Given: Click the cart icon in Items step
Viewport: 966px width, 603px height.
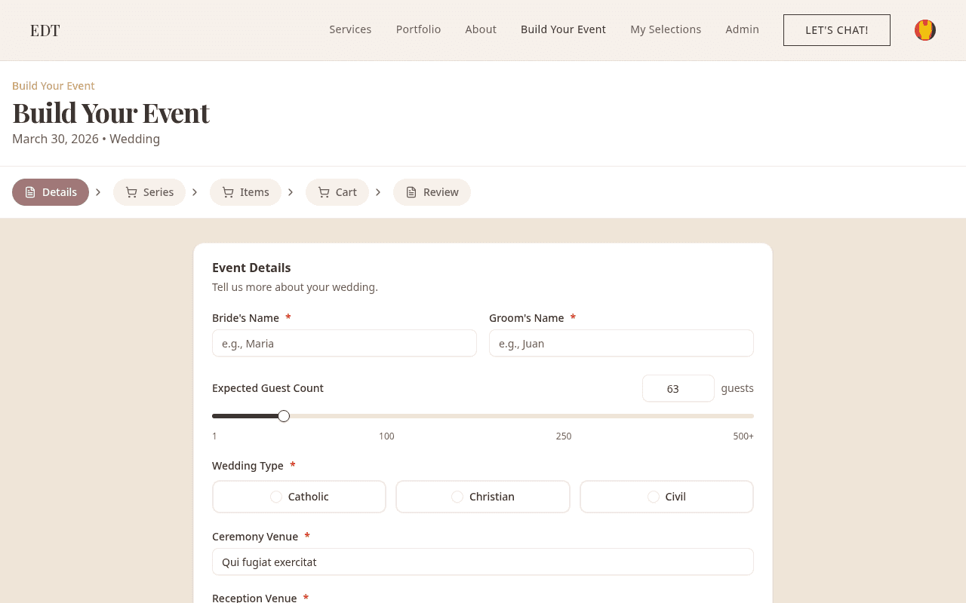Looking at the screenshot, I should (x=228, y=192).
